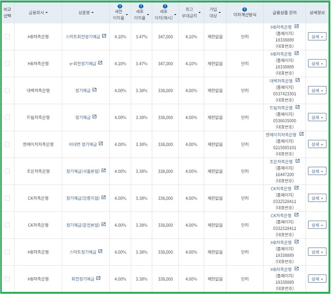Sort by 세후 이자율 column header
This screenshot has height=294, width=331.
coord(141,15)
